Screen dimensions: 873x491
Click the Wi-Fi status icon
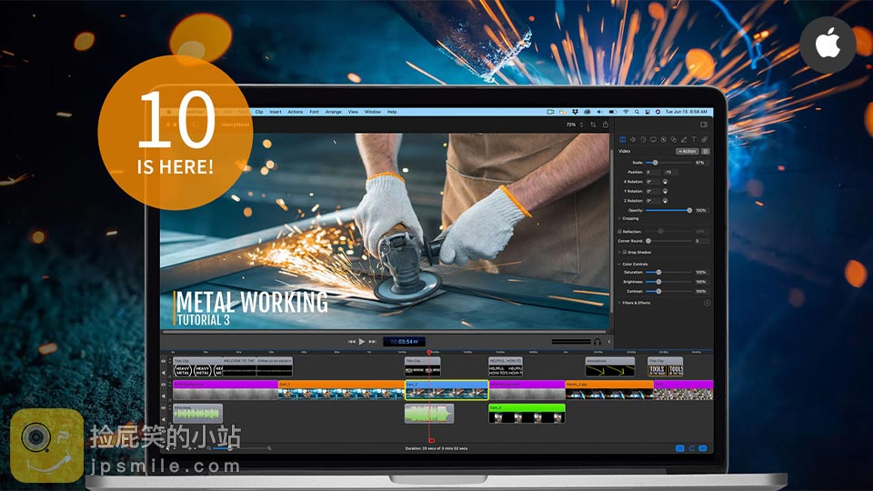click(626, 112)
